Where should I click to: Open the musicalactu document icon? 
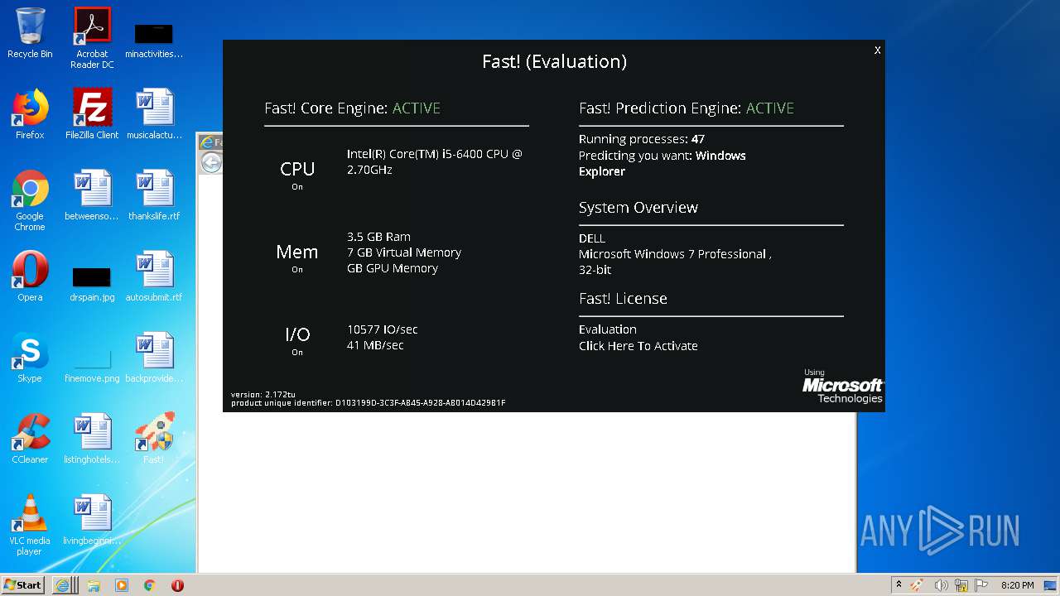tap(154, 114)
